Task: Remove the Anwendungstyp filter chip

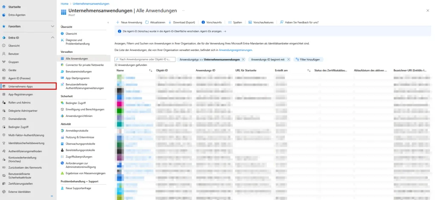Action: pyautogui.click(x=243, y=59)
